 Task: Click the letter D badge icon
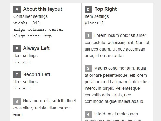17,75
